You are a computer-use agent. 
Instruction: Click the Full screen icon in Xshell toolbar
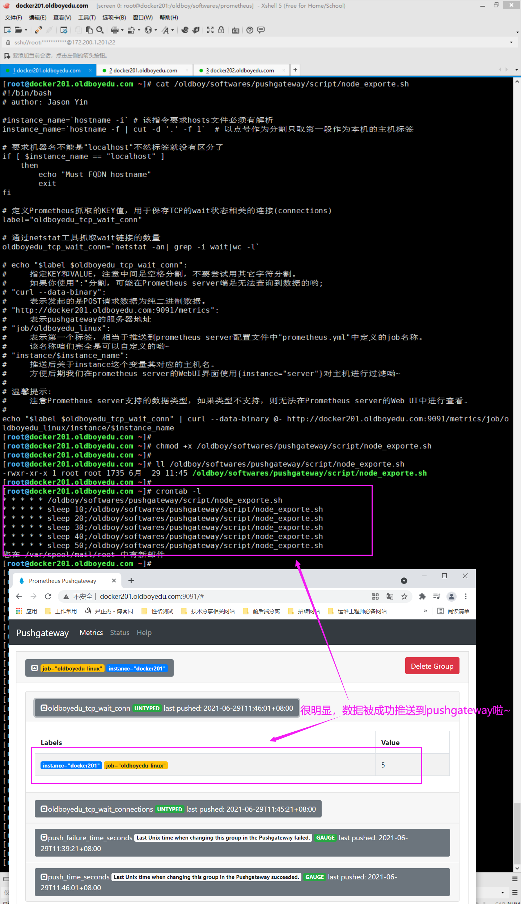(210, 30)
